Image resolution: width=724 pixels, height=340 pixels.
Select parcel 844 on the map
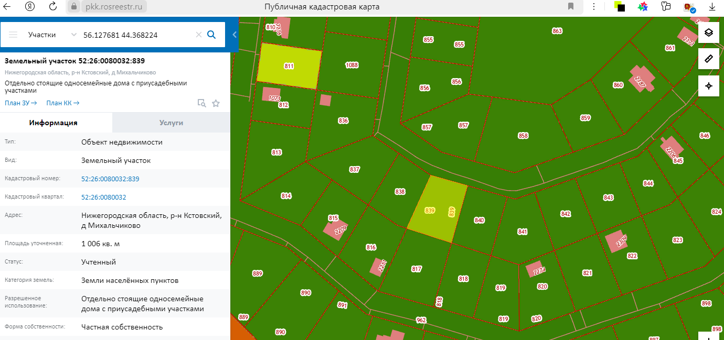tap(648, 183)
